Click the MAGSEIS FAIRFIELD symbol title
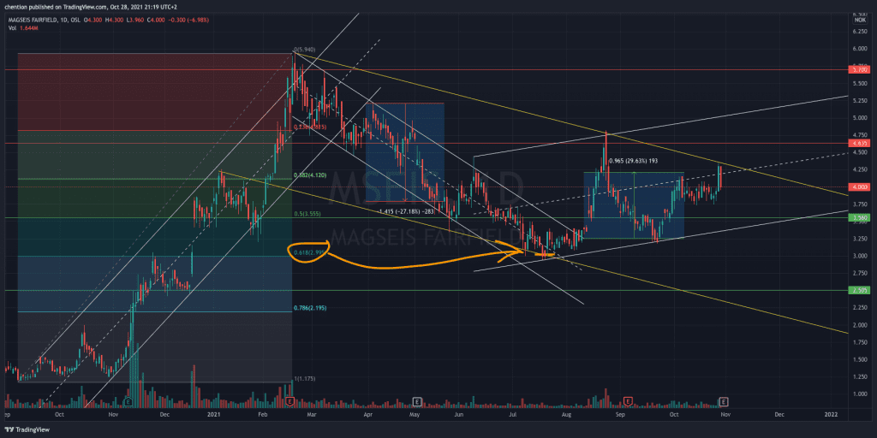Screen dimensions: 877x438 coord(33,21)
